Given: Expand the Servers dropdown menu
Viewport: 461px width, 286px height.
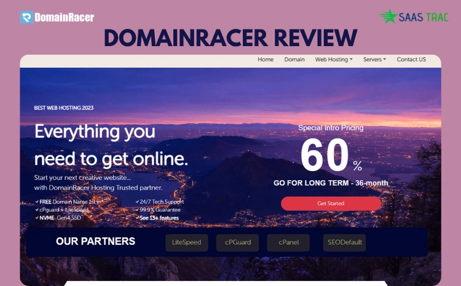Looking at the screenshot, I should (x=374, y=60).
